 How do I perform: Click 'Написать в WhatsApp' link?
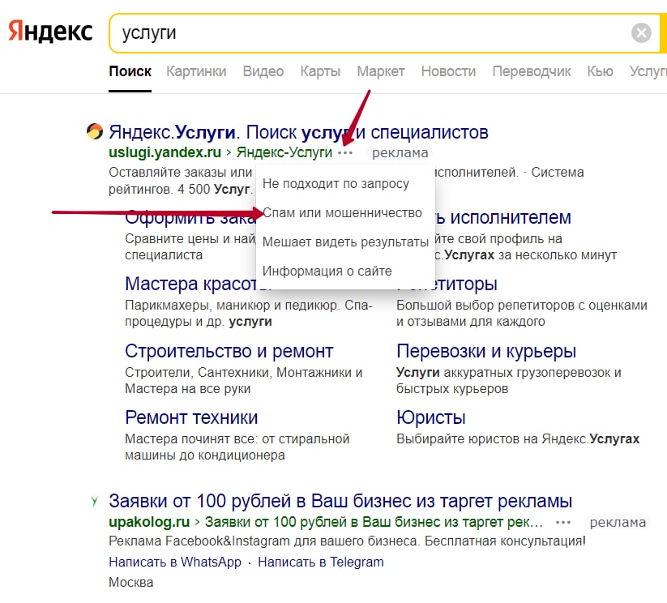(x=175, y=562)
